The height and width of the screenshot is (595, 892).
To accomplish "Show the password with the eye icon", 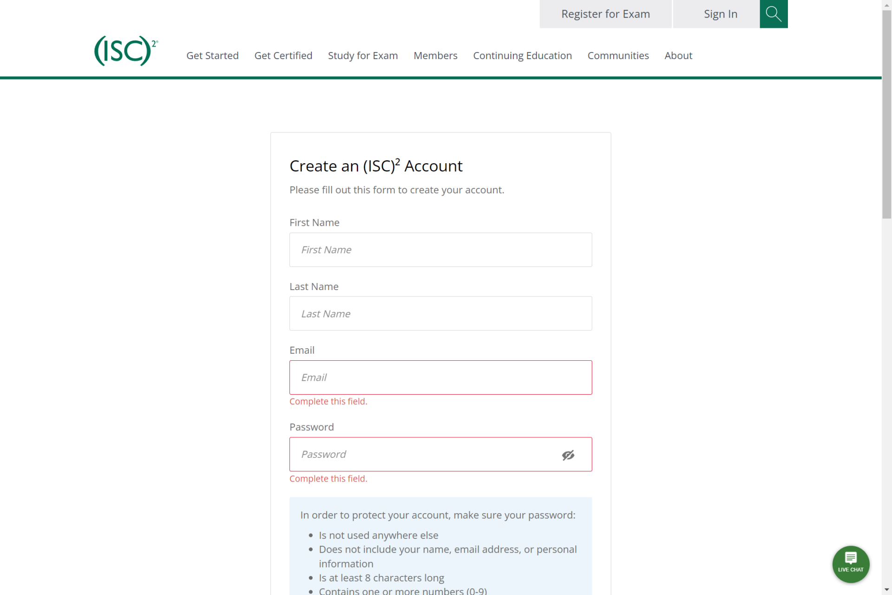I will pyautogui.click(x=568, y=455).
